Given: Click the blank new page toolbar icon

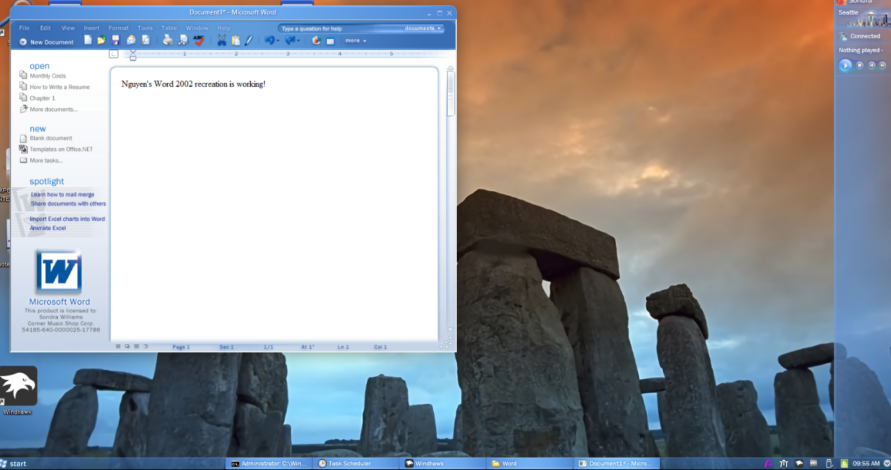Looking at the screenshot, I should pyautogui.click(x=88, y=41).
